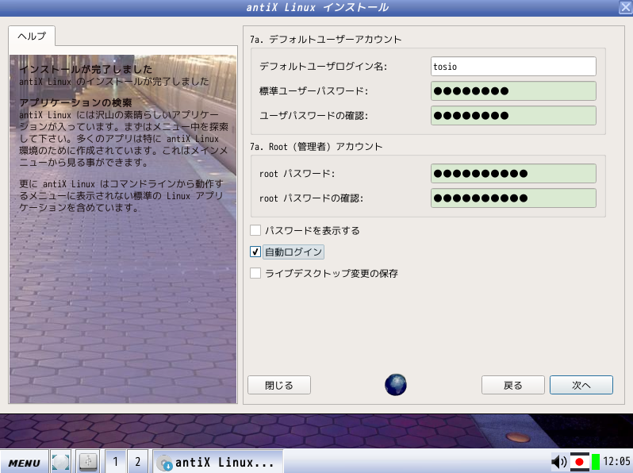Switch to workspace 2
The image size is (633, 473).
point(138,462)
